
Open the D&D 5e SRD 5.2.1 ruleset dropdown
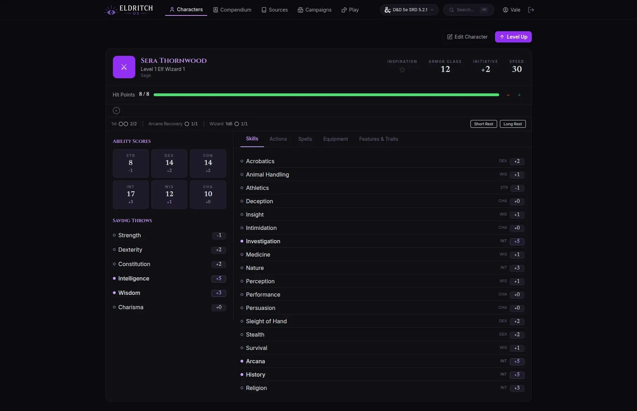click(x=409, y=10)
